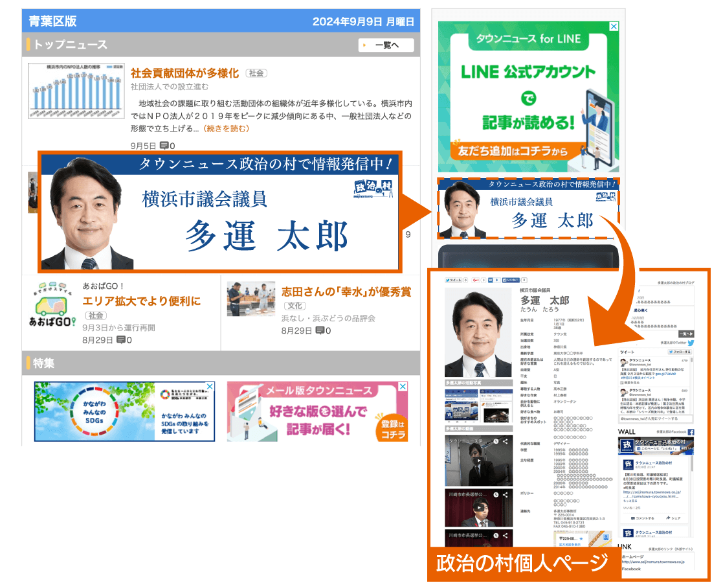Click the フォローする Twitter follow button
Screen dimensions: 712x583
(680, 352)
